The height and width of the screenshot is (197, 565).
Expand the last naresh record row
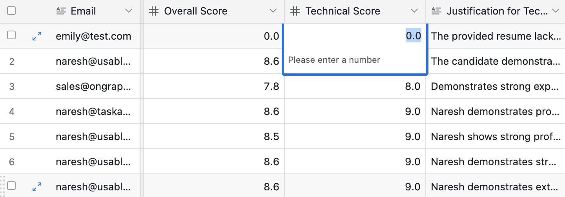coord(37,187)
